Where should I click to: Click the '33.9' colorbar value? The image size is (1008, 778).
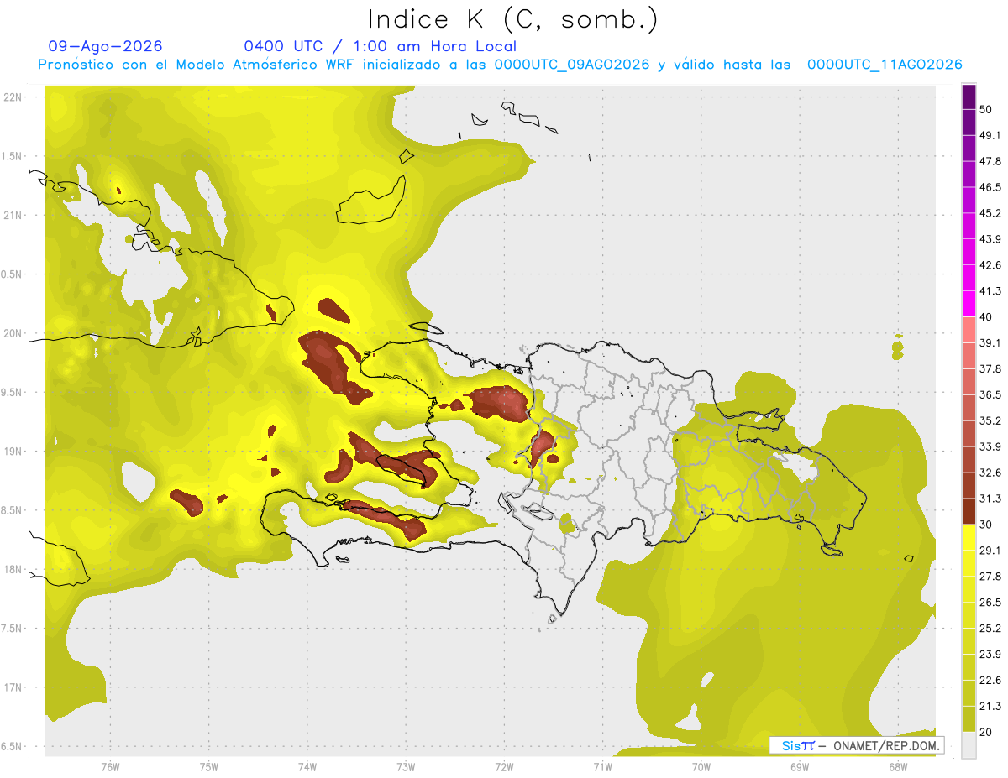990,446
